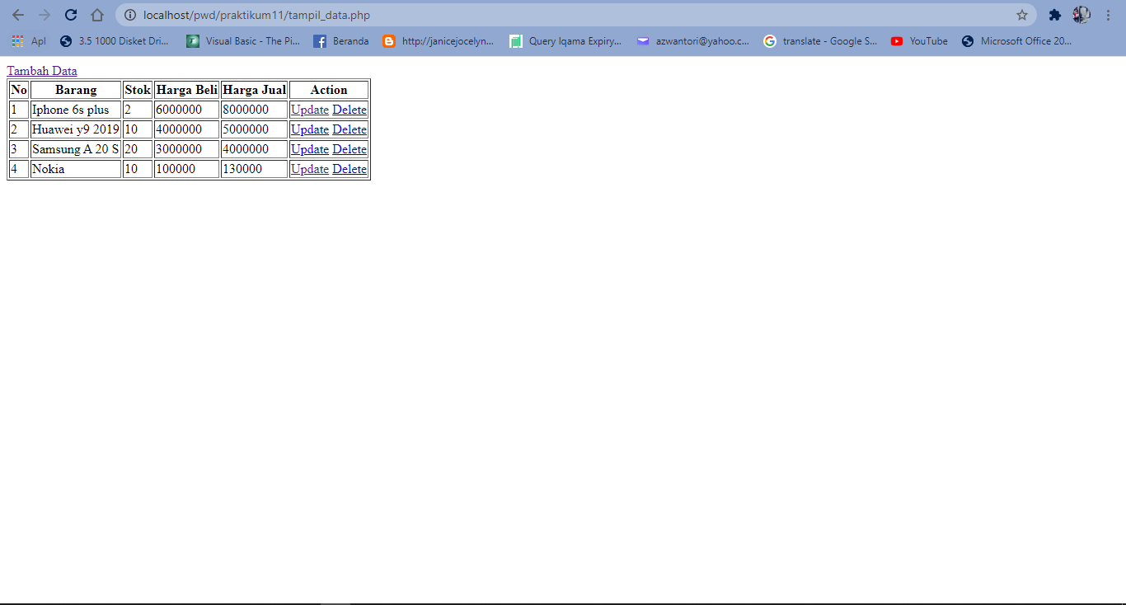1126x605 pixels.
Task: Click the browser Back arrow
Action: pyautogui.click(x=18, y=15)
